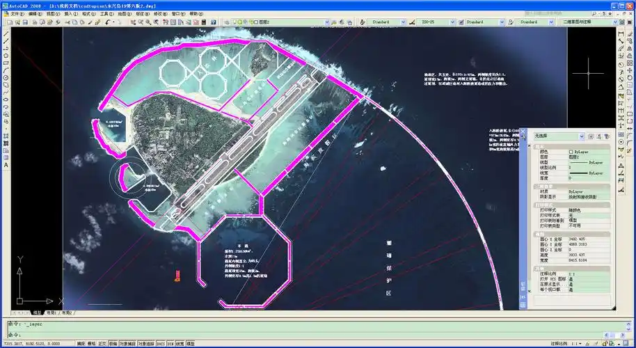The height and width of the screenshot is (348, 636).
Task: Click the Undo arrow icon
Action: pyautogui.click(x=108, y=22)
